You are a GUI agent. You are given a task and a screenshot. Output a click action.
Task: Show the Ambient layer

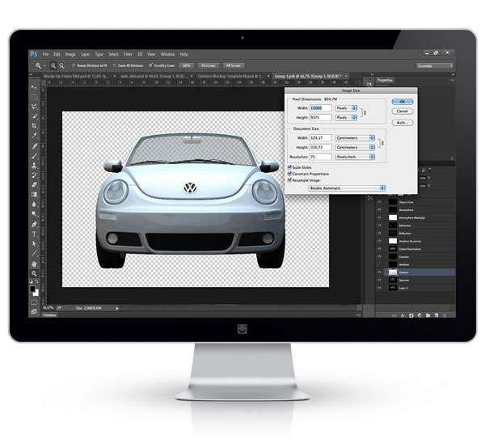(380, 264)
